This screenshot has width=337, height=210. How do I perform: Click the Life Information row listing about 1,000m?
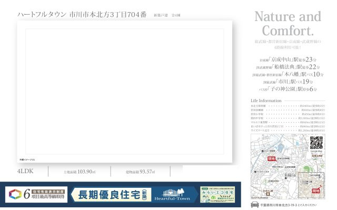click(x=288, y=118)
